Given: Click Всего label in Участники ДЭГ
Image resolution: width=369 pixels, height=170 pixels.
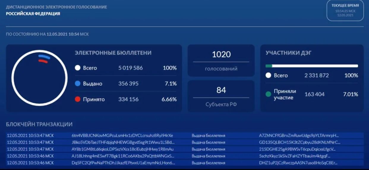Looking at the screenshot, I should pos(281,76).
